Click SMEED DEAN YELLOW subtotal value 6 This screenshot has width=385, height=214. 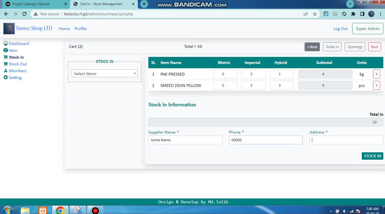325,85
